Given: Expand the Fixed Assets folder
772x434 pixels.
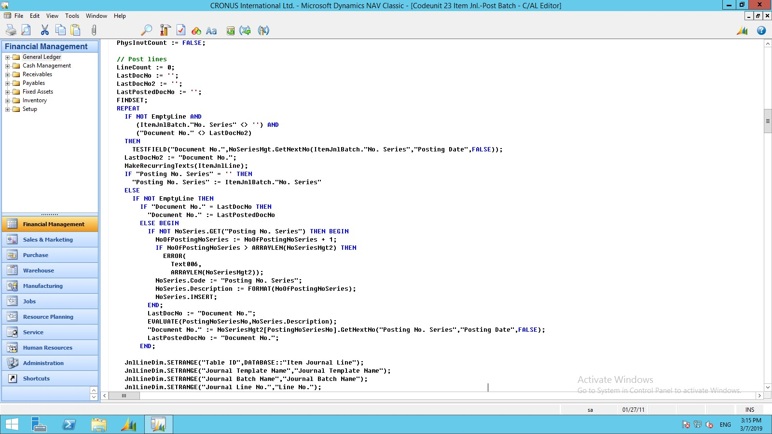Looking at the screenshot, I should point(6,92).
